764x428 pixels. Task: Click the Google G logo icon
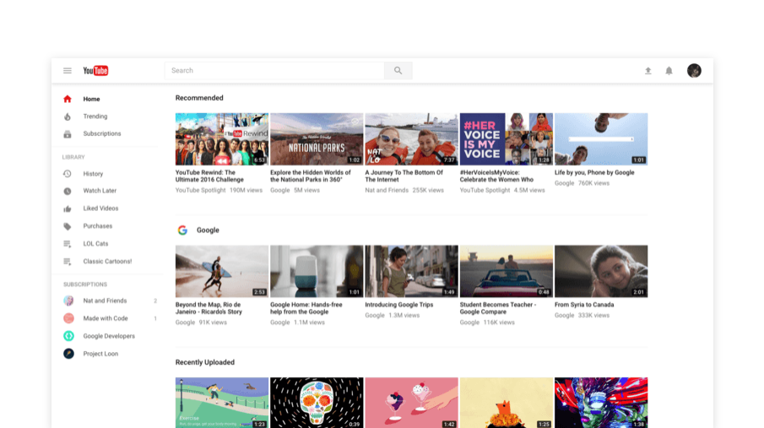182,230
